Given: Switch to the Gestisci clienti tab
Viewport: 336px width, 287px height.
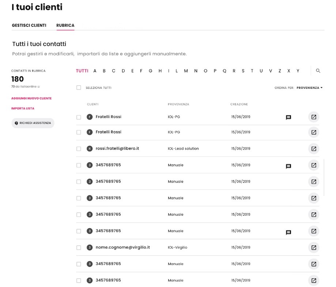Looking at the screenshot, I should tap(29, 26).
